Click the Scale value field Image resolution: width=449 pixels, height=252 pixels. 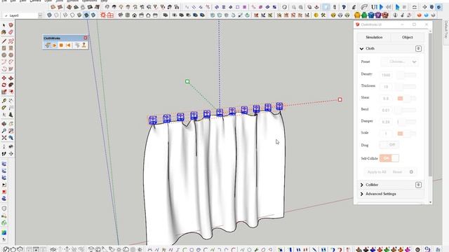tap(386, 134)
